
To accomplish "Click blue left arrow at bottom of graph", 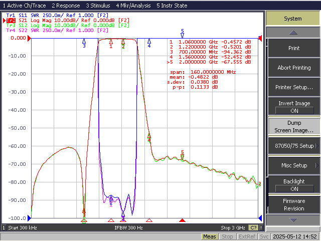I will click(x=29, y=218).
